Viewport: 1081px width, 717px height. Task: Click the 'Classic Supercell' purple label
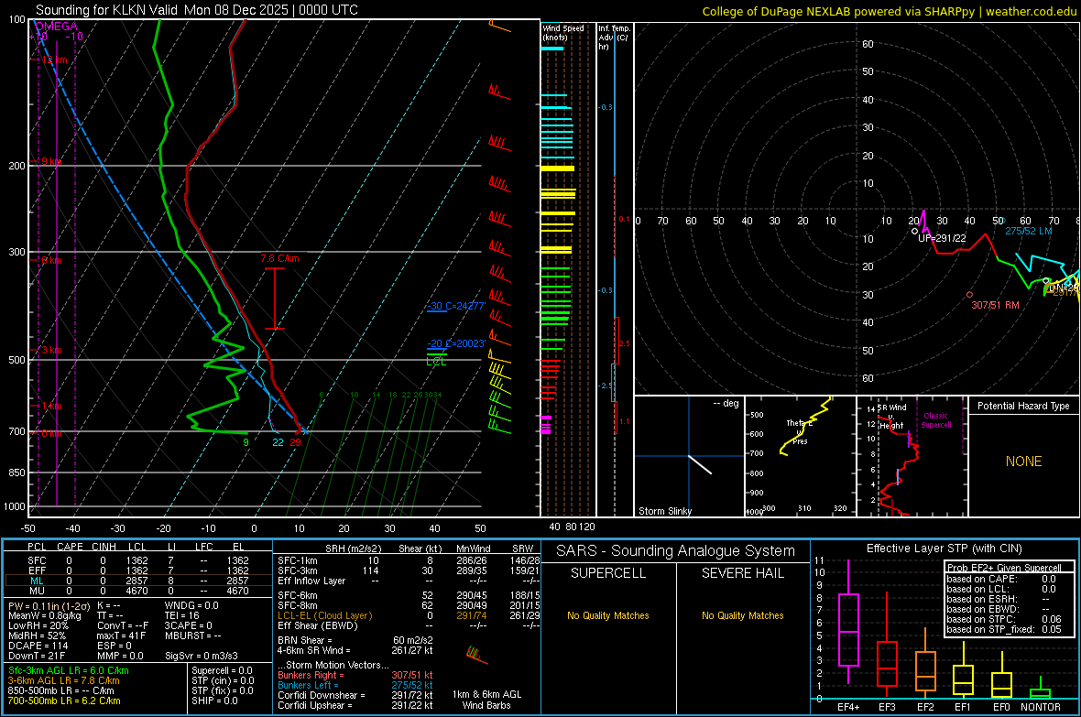point(936,420)
